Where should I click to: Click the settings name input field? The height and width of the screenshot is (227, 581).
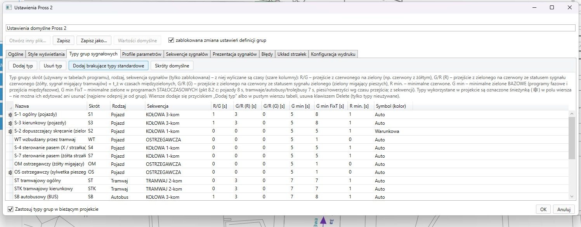pos(290,28)
